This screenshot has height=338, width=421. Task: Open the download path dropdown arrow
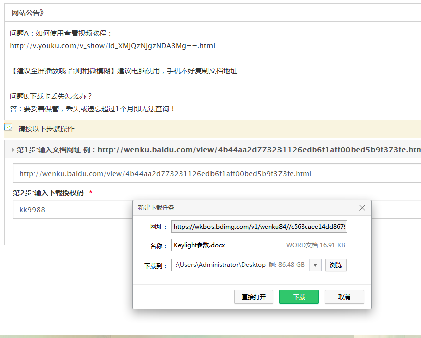[x=315, y=265]
